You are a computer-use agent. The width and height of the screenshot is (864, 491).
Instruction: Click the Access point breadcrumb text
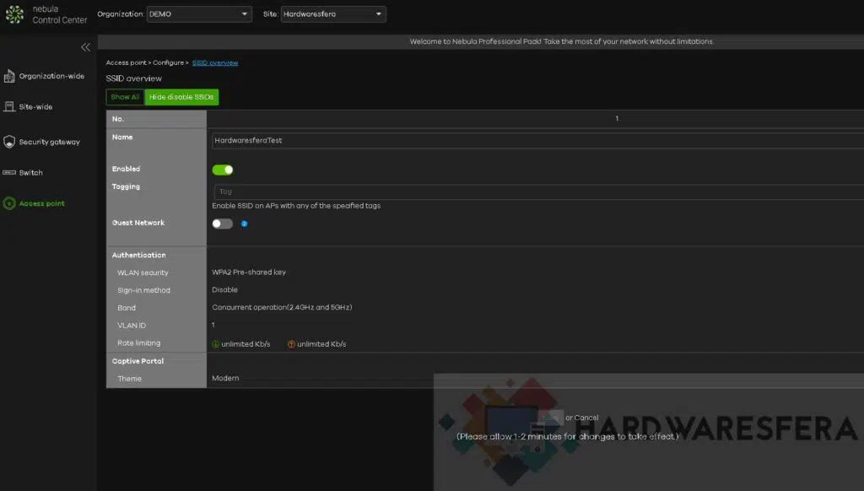click(x=127, y=62)
